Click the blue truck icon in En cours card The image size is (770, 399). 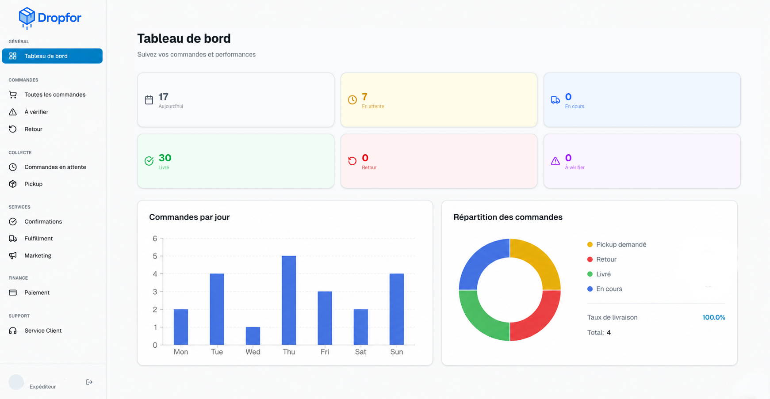(555, 100)
